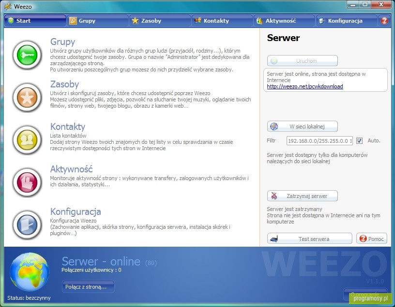
Task: Click the green key Grupy icon
Action: pyautogui.click(x=27, y=55)
